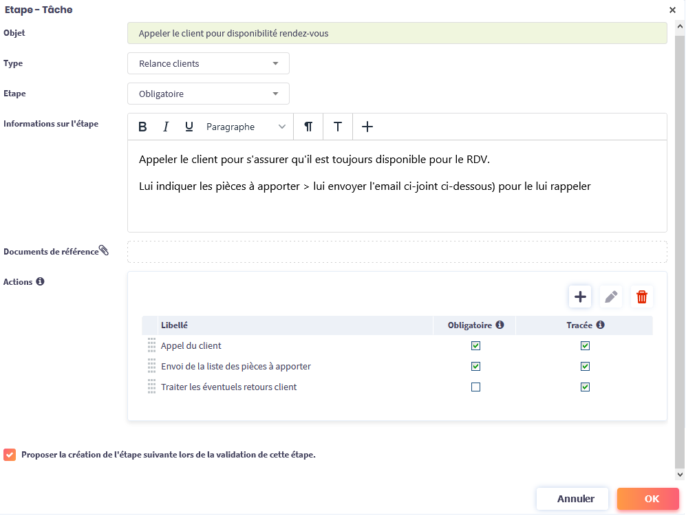Click the Annuler button
686x516 pixels.
pos(575,499)
